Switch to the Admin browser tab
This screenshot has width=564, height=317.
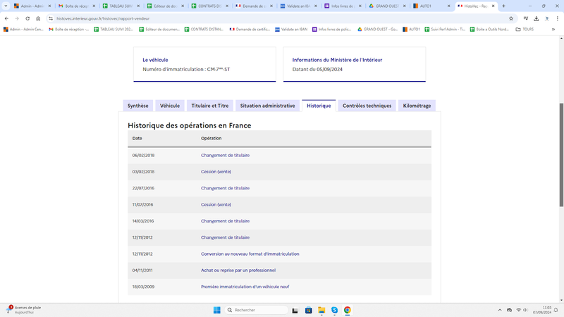(x=32, y=6)
